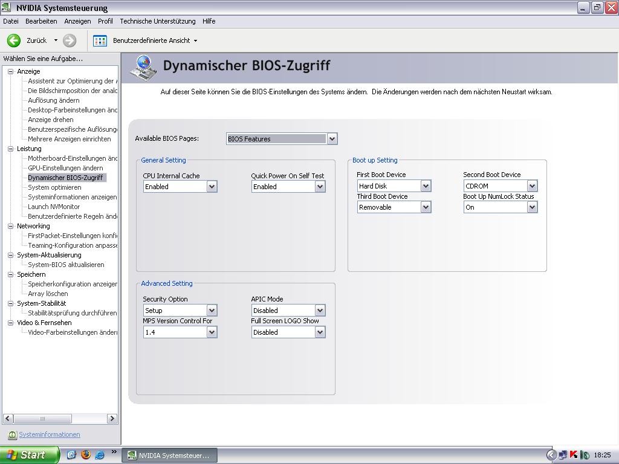This screenshot has height=464, width=619.
Task: Click the tray icon next to the clock
Action: point(585,456)
